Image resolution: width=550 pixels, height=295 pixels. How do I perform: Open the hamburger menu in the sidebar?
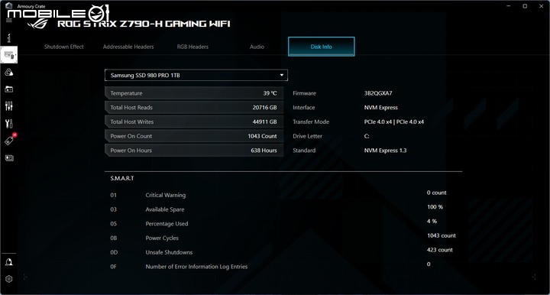click(8, 20)
